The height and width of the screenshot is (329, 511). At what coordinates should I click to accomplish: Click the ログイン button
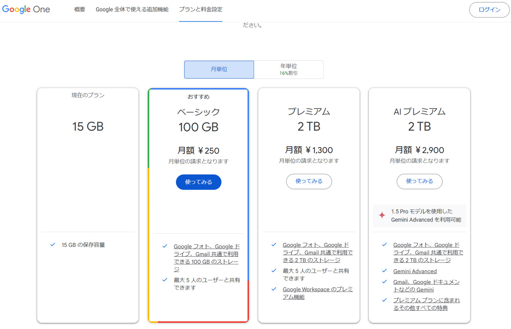coord(489,10)
